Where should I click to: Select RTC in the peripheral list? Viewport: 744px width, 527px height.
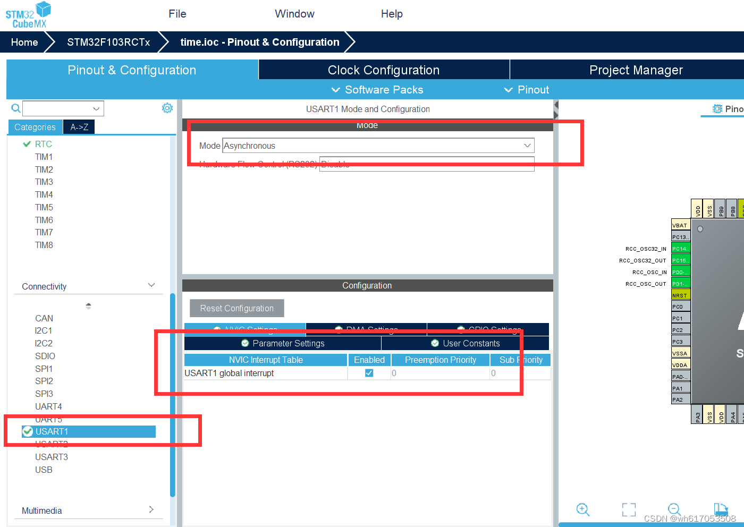[44, 144]
